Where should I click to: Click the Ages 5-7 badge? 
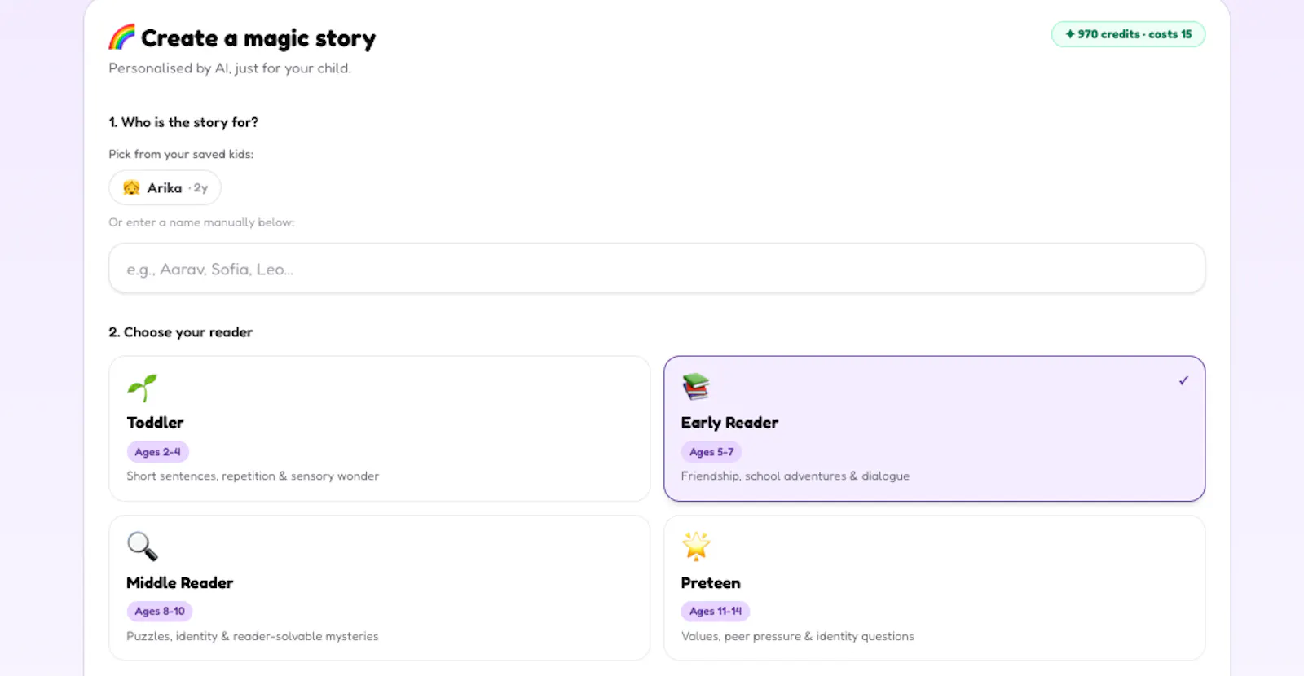click(711, 452)
